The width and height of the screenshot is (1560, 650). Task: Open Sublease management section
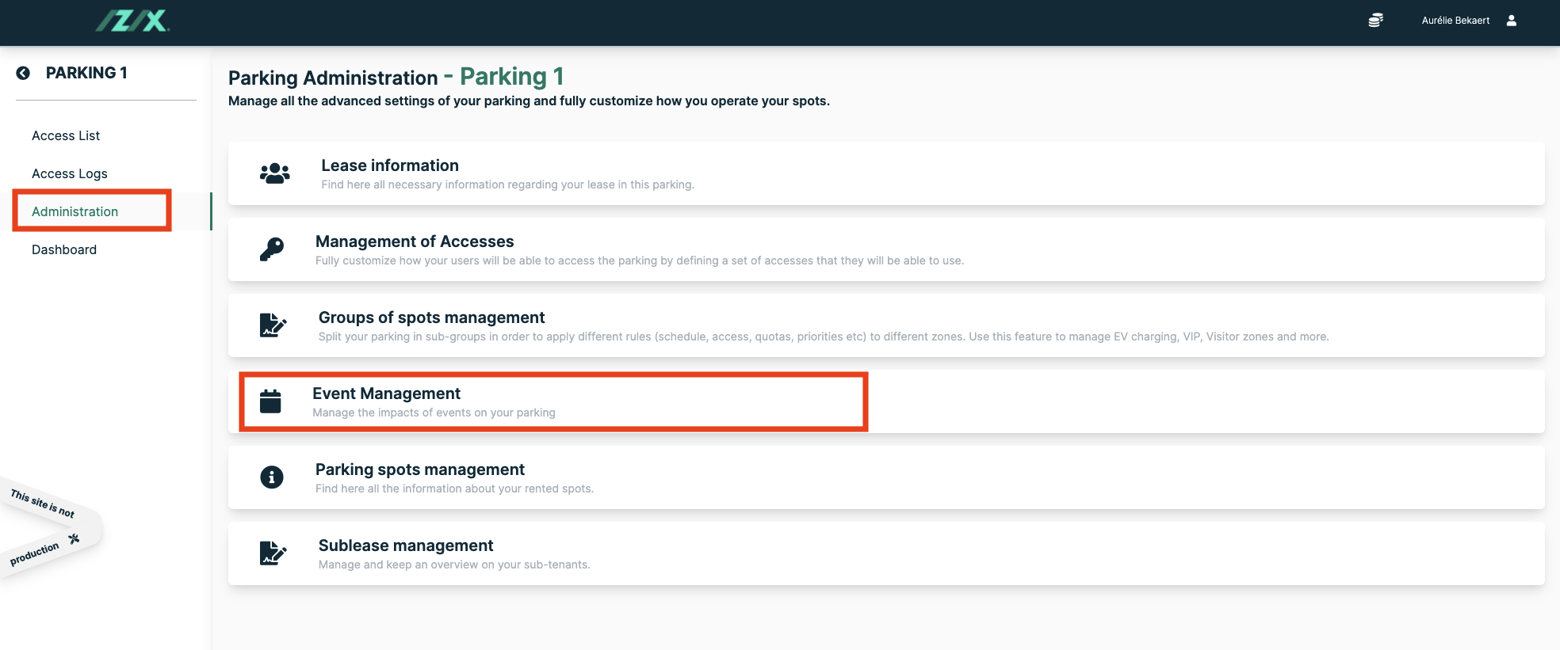[x=406, y=545]
